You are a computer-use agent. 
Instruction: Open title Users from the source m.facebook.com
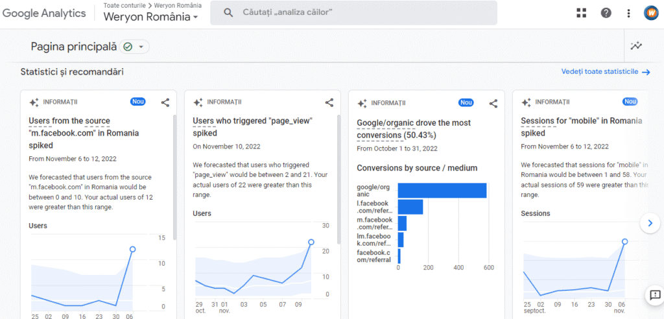84,133
